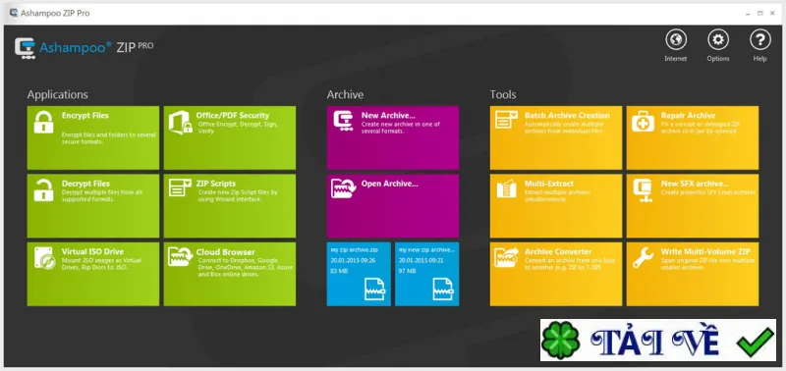Viewport: 786px width, 371px height.
Task: Click the Batch Archive Creation icon
Action: click(x=506, y=120)
